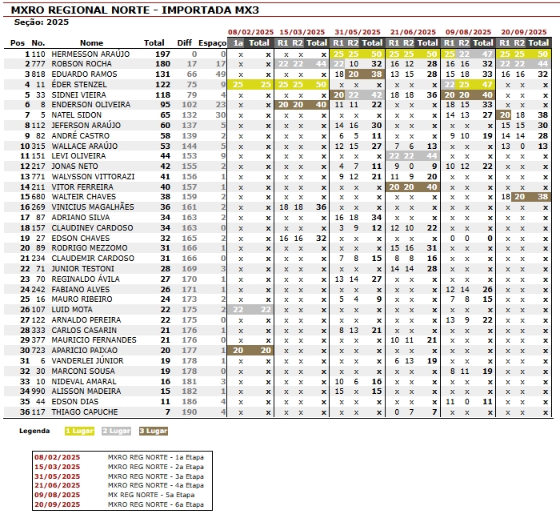This screenshot has height=518, width=560.
Task: Click the 1 Lugar yellow legend swatch
Action: [79, 431]
